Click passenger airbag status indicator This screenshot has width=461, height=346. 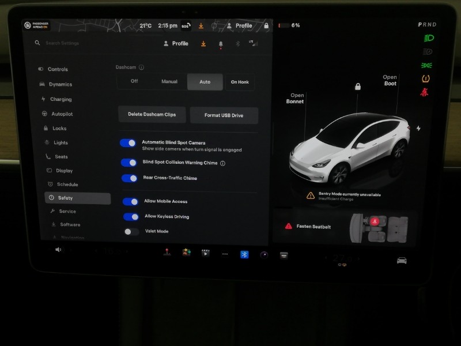click(x=37, y=25)
